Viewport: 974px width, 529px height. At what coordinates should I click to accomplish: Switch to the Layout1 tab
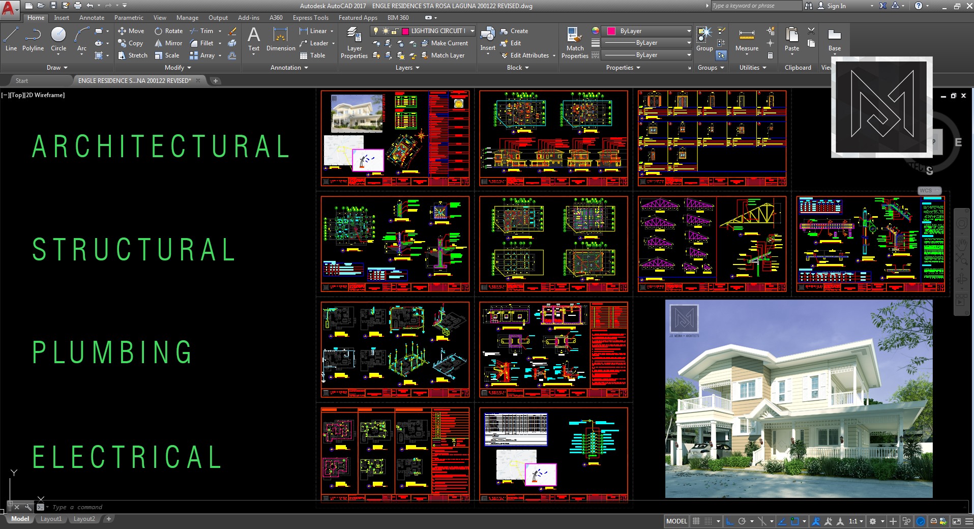pyautogui.click(x=51, y=519)
